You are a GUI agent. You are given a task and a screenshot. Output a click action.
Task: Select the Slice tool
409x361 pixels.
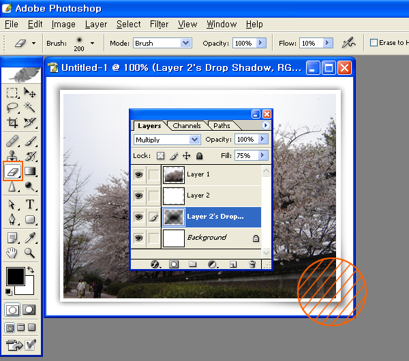pos(29,122)
